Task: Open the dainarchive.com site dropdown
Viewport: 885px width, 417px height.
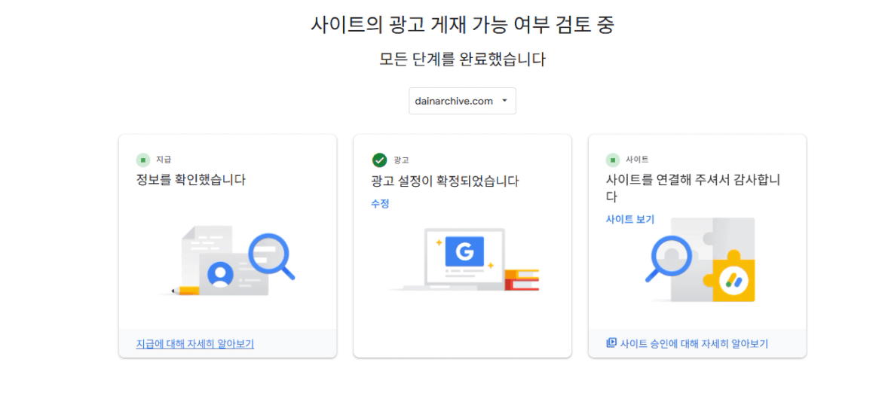Action: point(462,101)
